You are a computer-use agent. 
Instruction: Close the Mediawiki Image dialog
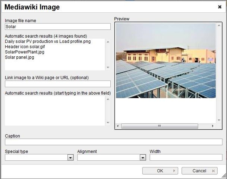click(220, 7)
